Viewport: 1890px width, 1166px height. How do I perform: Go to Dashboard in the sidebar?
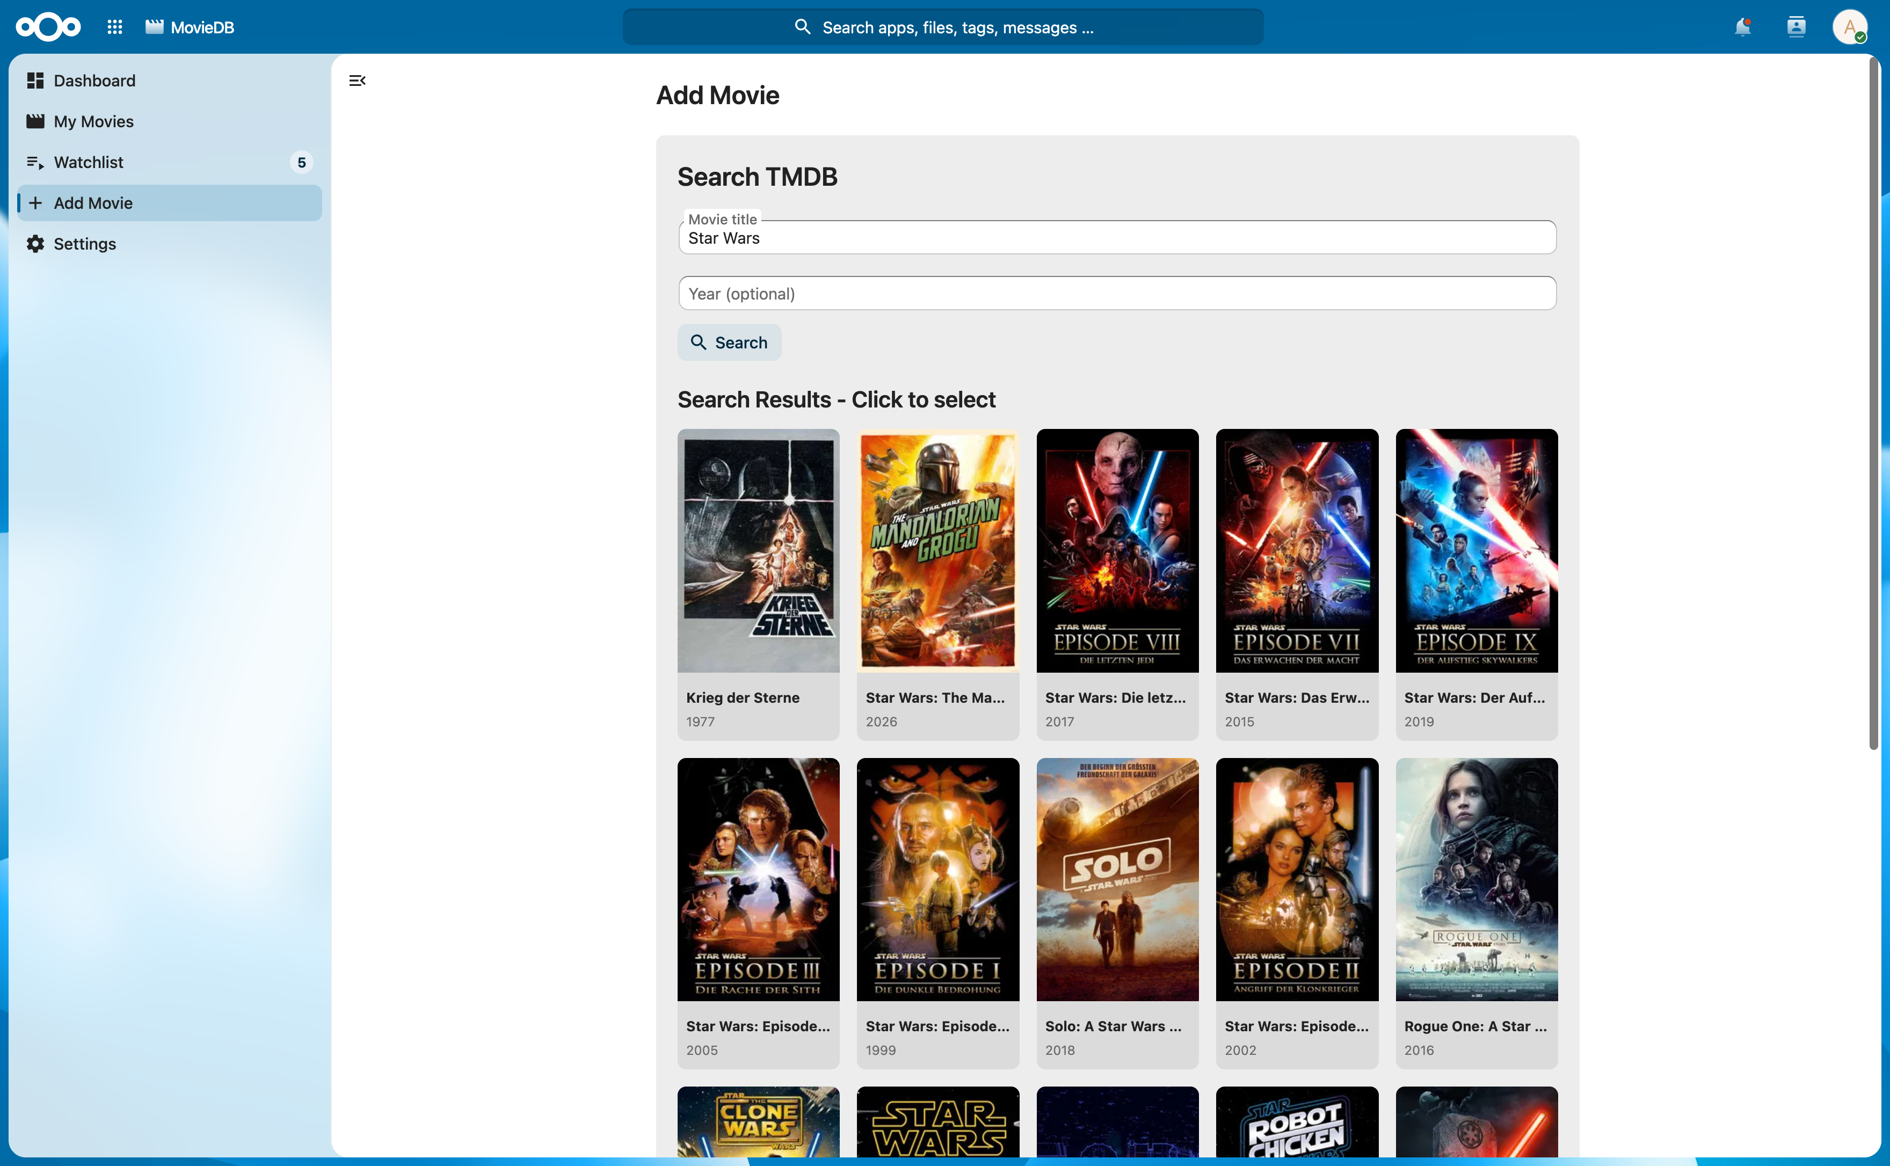pyautogui.click(x=170, y=80)
